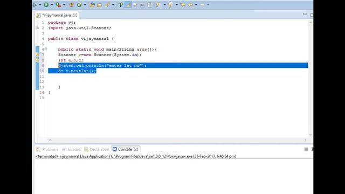The image size is (345, 194).
Task: Open the Forward history dropdown arrow
Action: (208, 5)
